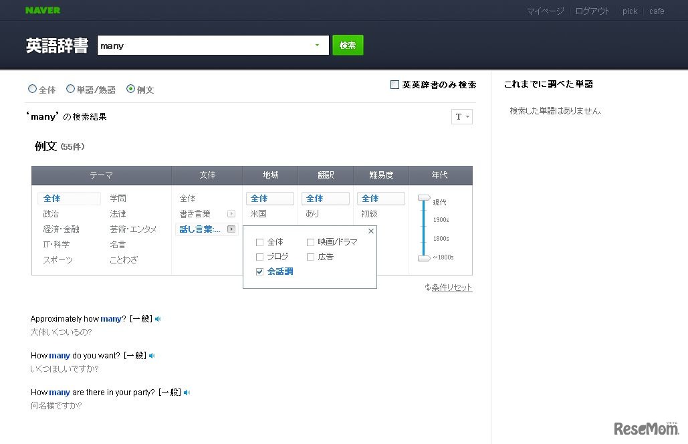Close the 話し言葉 sub-options popup

click(371, 231)
